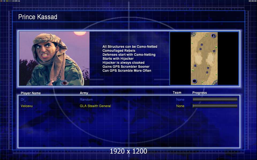Image resolution: width=257 pixels, height=160 pixels.
Task: Click the Player Name column header
Action: click(x=31, y=93)
